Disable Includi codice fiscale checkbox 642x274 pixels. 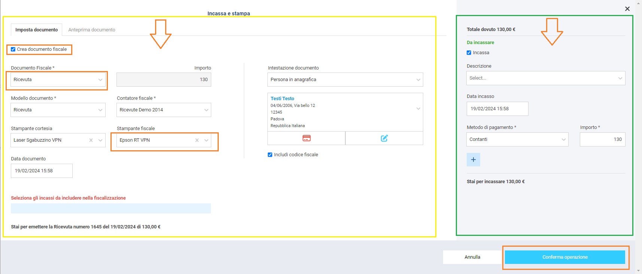point(270,155)
